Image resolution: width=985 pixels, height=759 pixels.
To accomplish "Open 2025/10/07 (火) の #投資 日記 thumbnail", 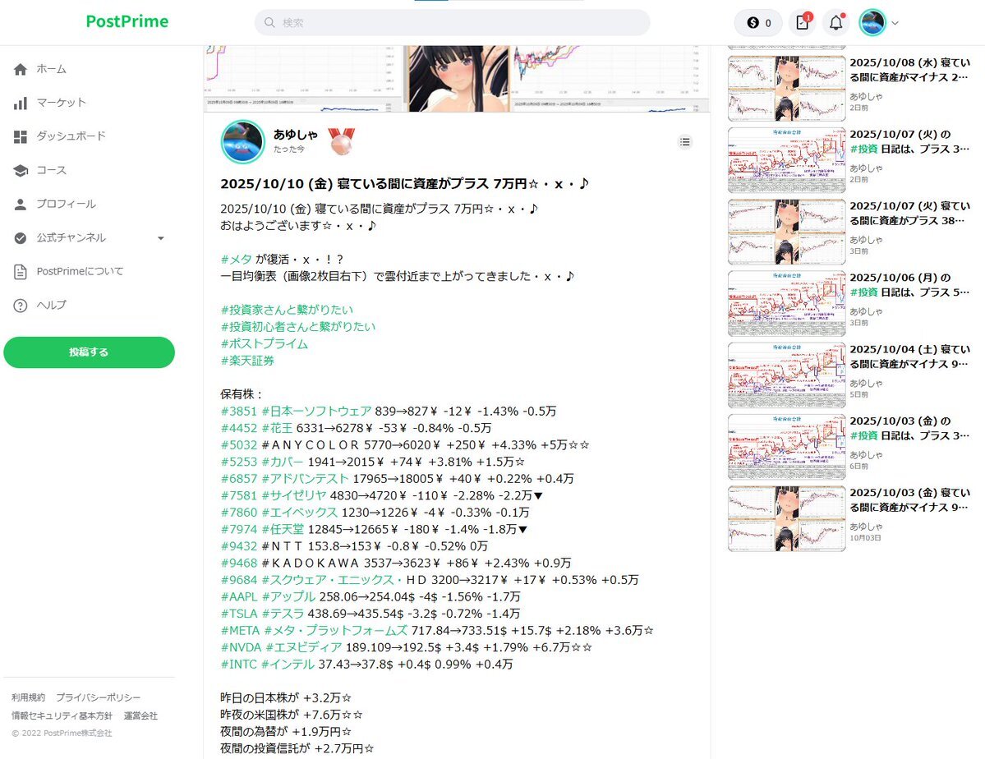I will pyautogui.click(x=786, y=159).
